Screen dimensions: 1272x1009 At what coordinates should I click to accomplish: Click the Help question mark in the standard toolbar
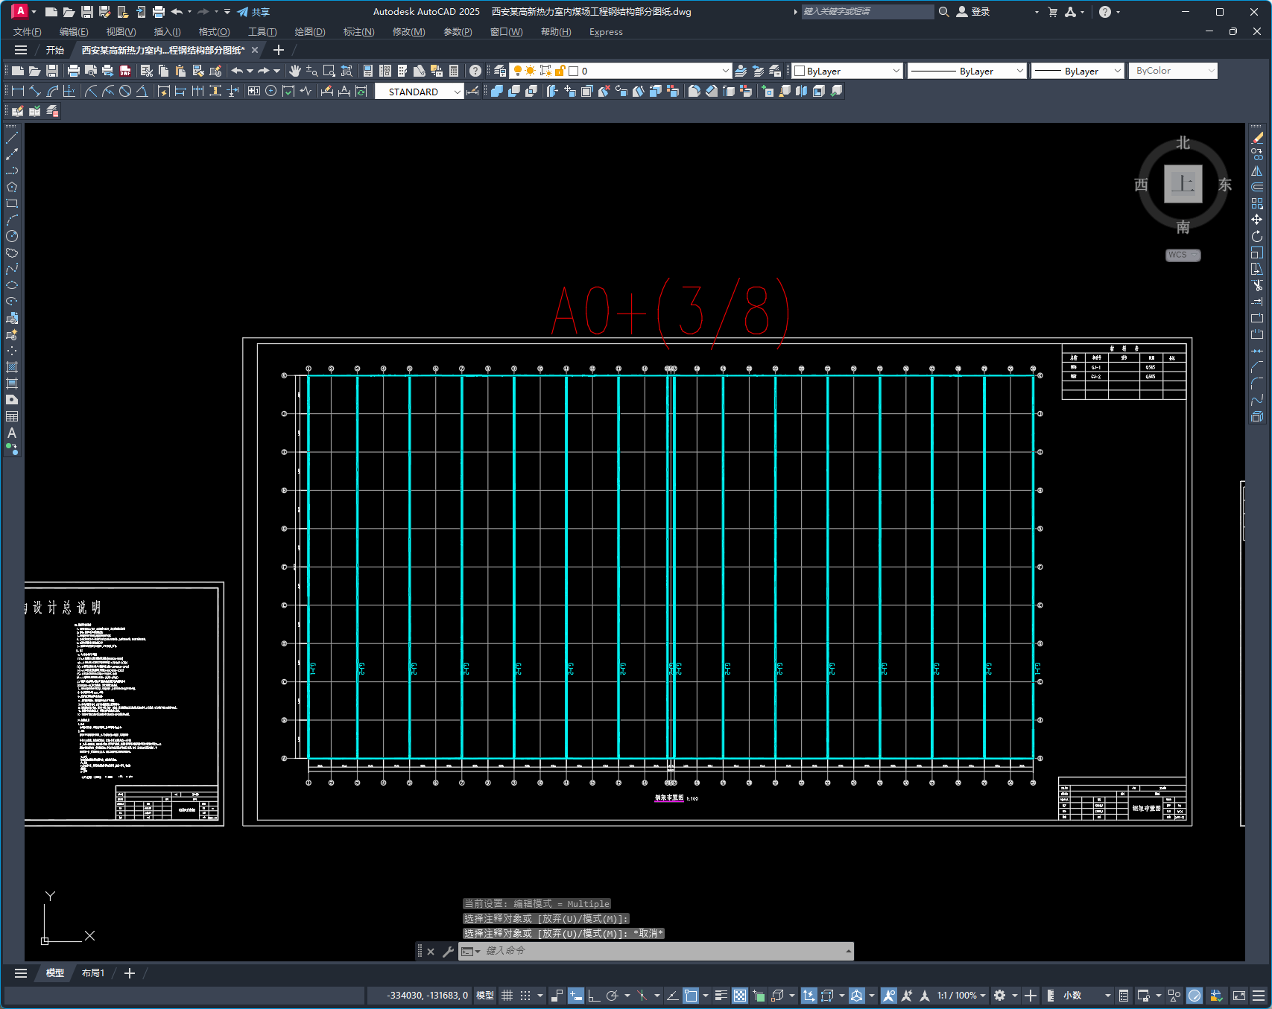point(475,71)
